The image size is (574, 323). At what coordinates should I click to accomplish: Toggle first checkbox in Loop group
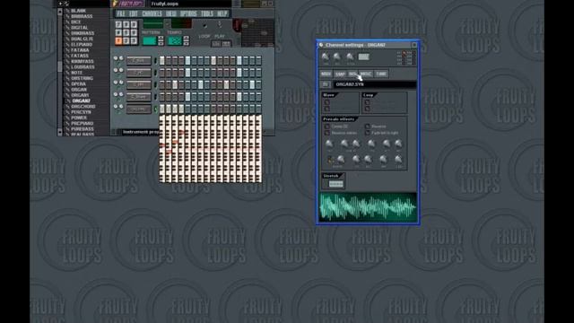pyautogui.click(x=367, y=102)
